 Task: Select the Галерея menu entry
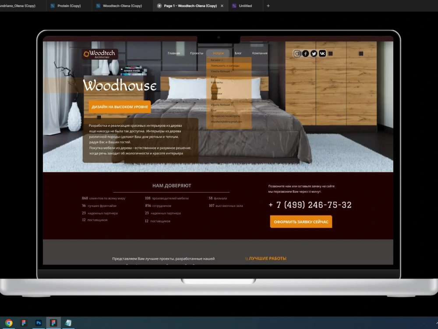click(x=216, y=88)
